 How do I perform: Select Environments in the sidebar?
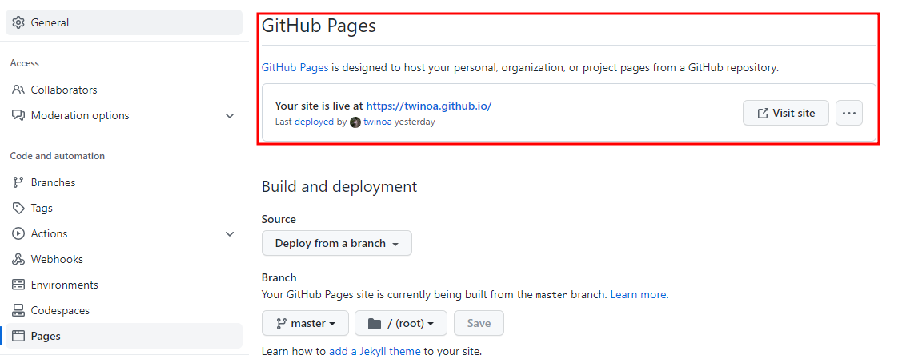[124, 285]
